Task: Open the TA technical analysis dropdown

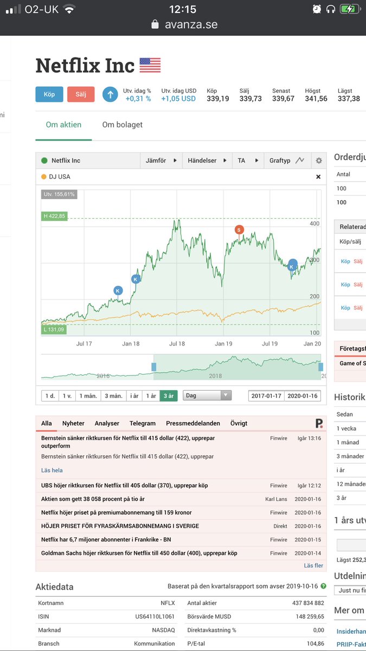Action: point(248,161)
